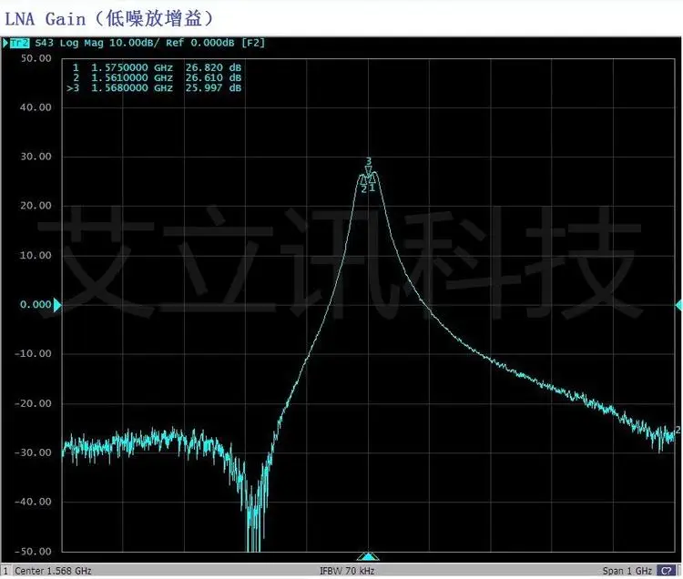Click the reference level arrow at 0.000

[57, 305]
